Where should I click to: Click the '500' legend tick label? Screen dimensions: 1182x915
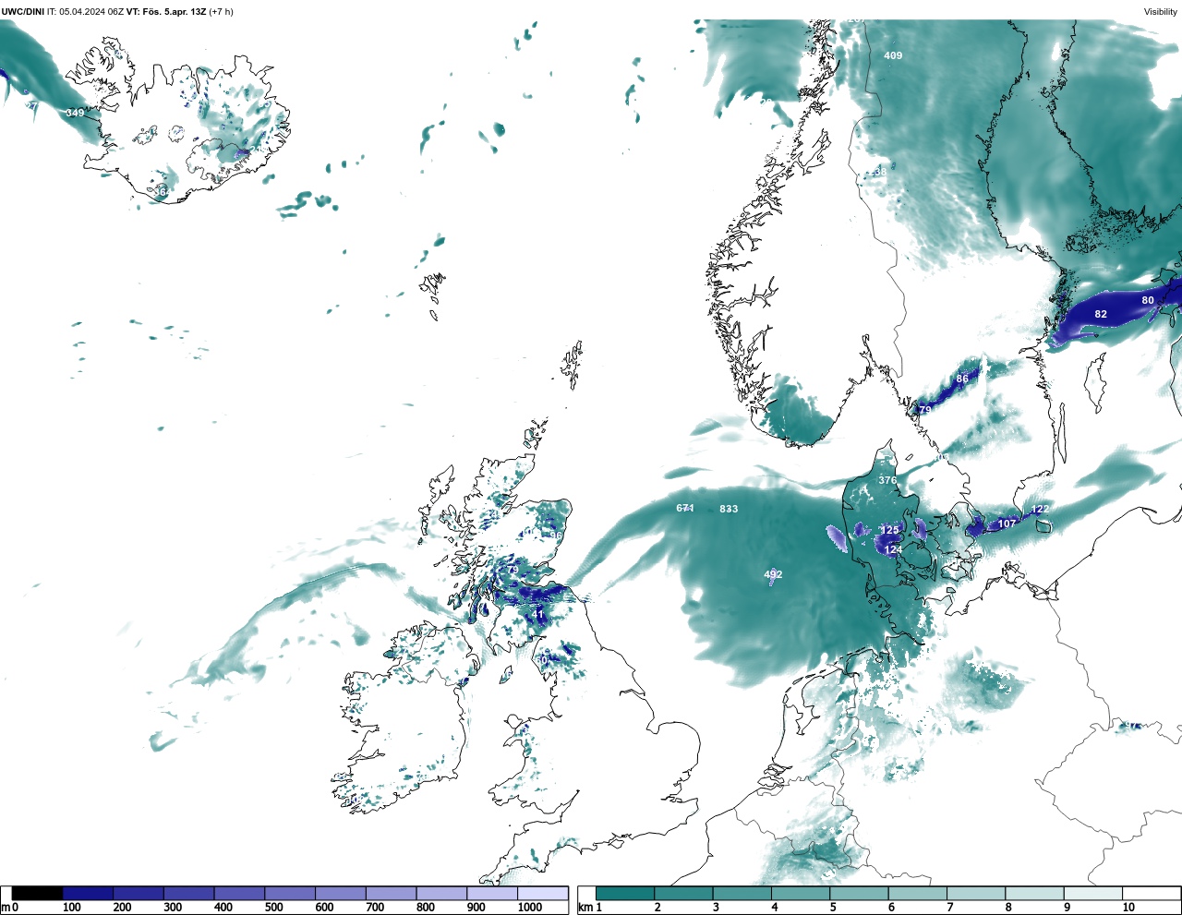click(x=273, y=907)
